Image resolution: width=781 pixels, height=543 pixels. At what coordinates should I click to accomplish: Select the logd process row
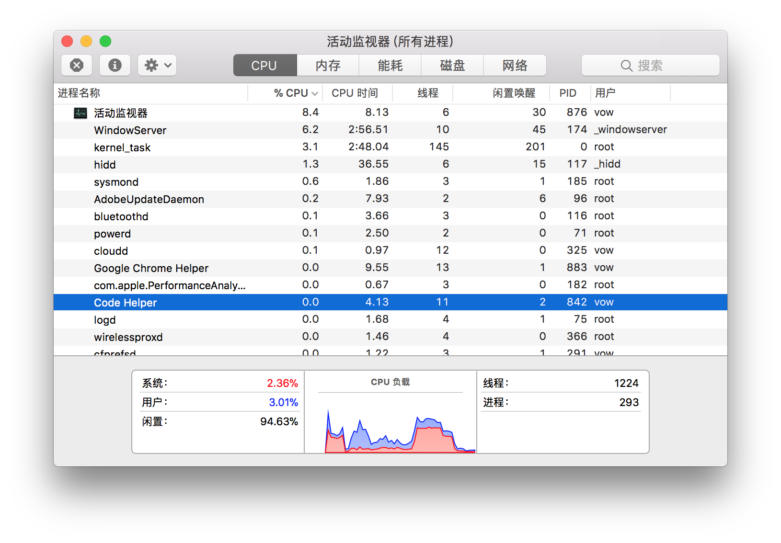coord(390,319)
